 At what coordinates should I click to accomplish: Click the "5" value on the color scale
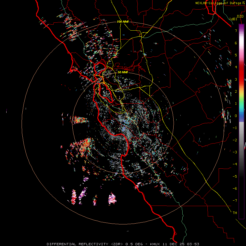(236, 55)
